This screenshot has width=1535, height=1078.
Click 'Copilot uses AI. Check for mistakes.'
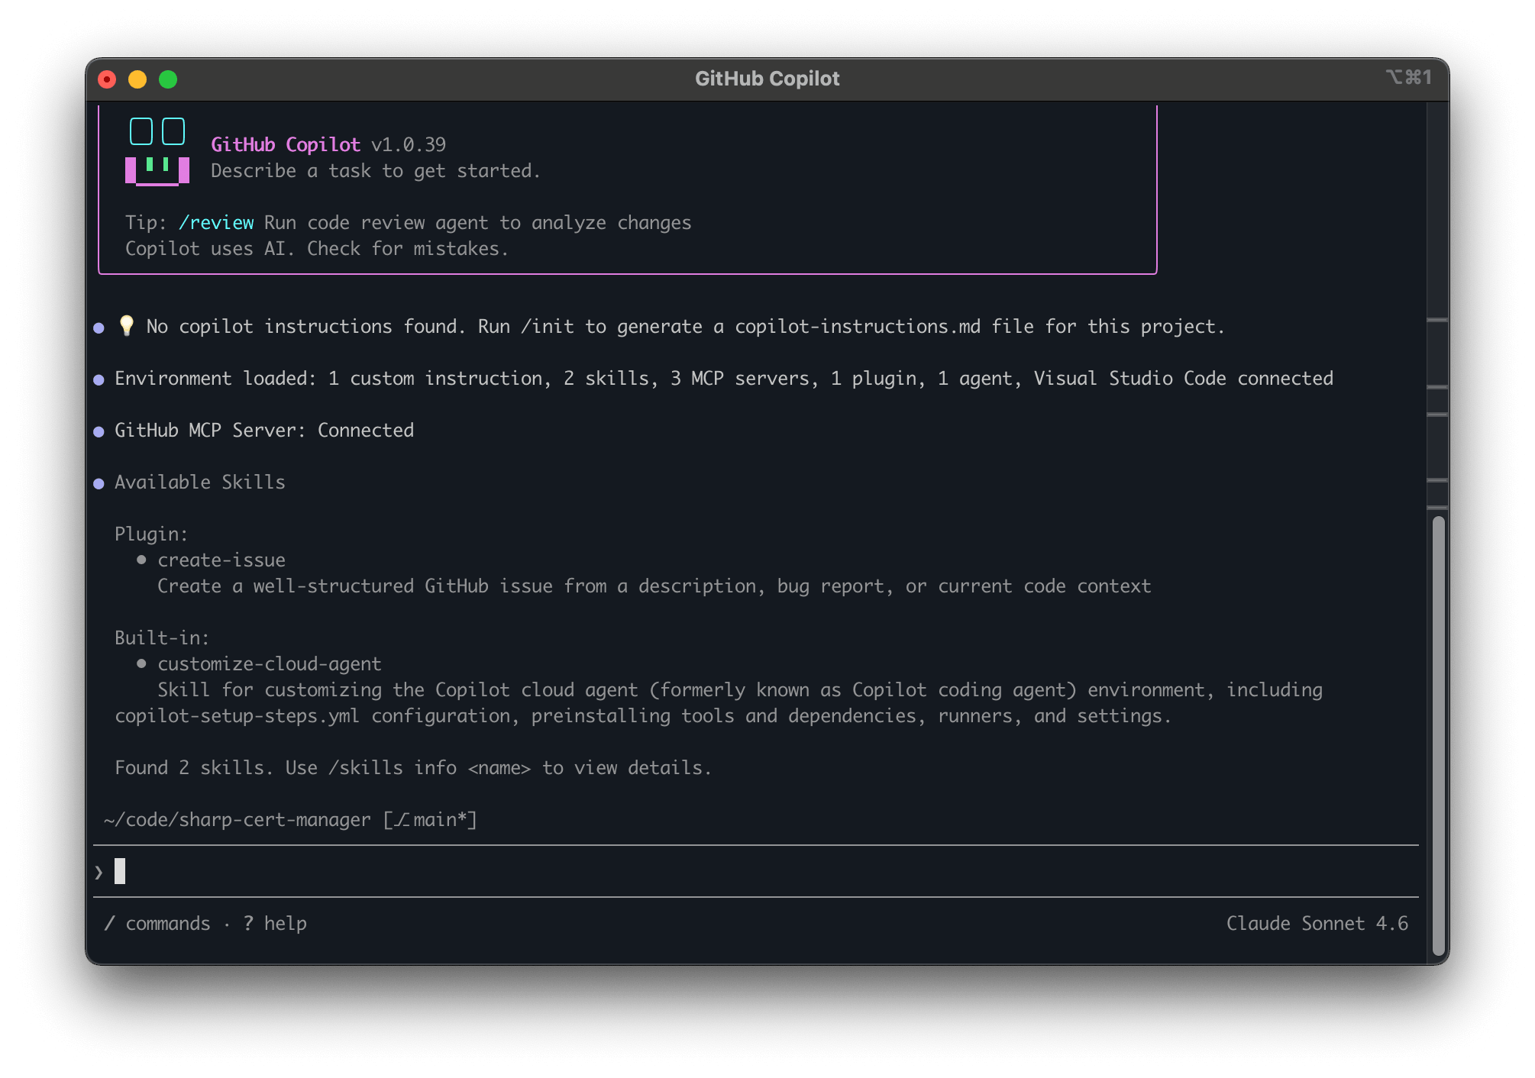317,249
